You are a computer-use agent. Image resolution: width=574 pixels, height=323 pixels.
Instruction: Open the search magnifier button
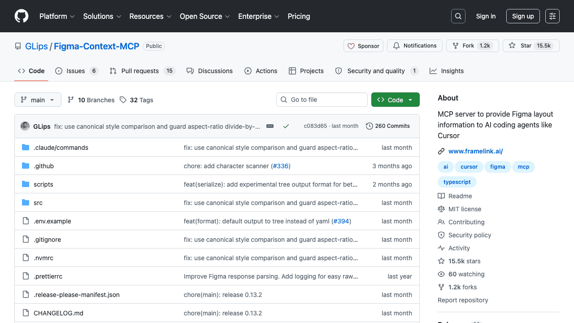pos(458,16)
